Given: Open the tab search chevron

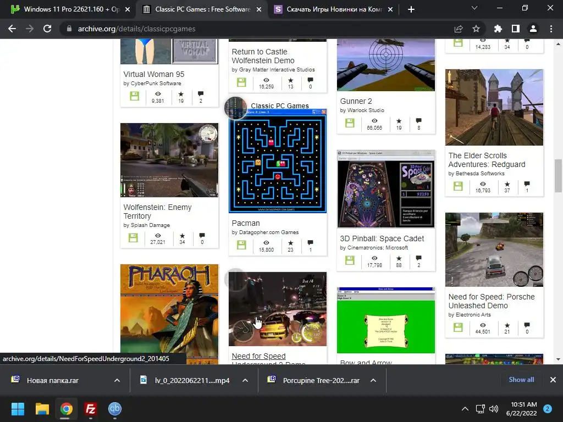Looking at the screenshot, I should (474, 8).
